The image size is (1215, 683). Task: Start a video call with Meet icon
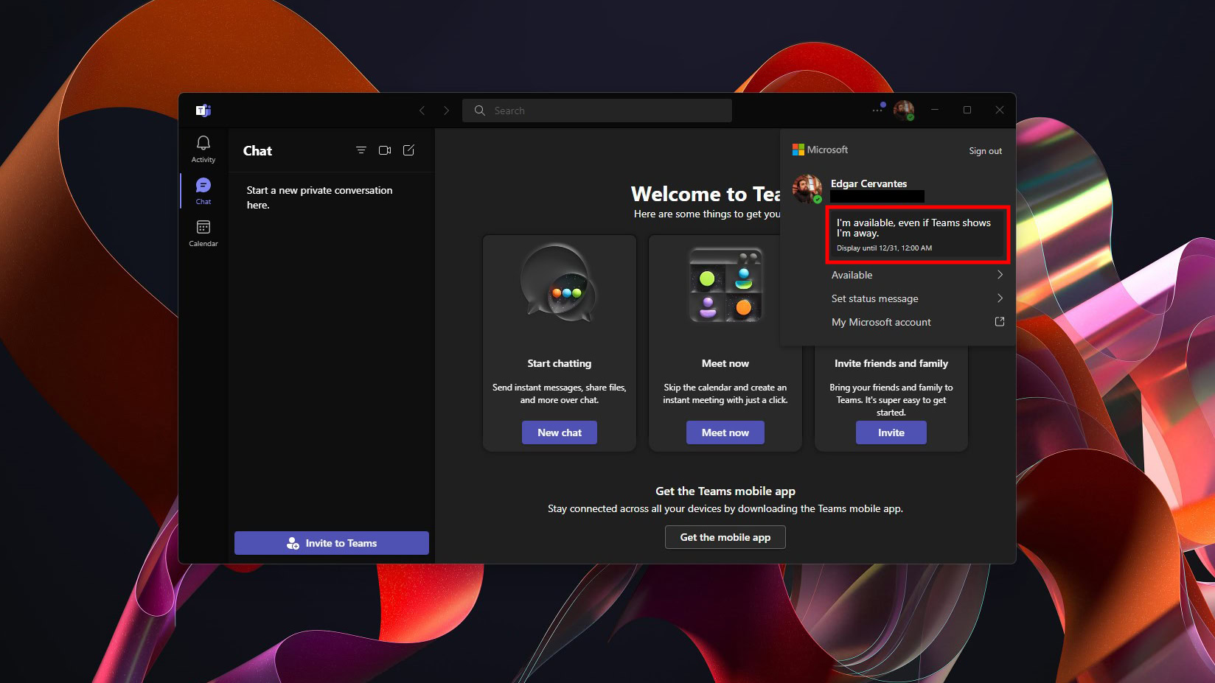[385, 150]
